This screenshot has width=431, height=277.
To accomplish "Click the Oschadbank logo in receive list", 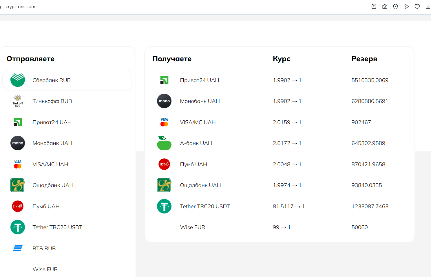I will [x=164, y=185].
